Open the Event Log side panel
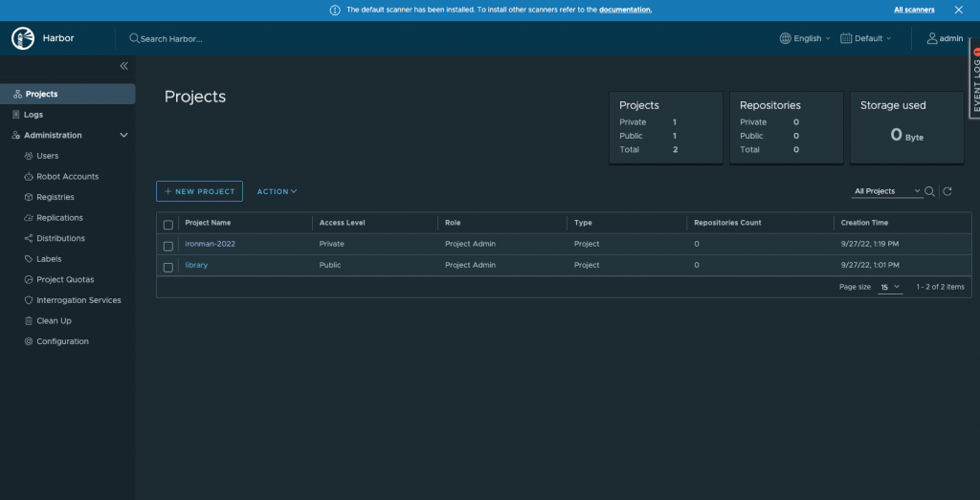Screen dimensions: 980x500 (975, 79)
